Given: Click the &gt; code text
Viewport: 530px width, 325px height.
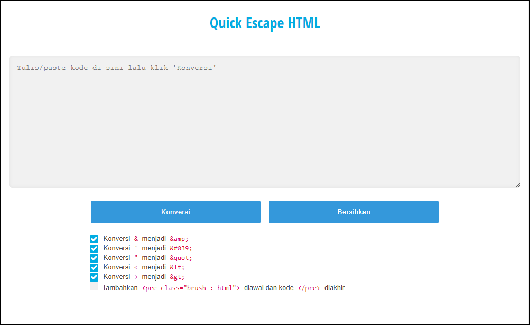Looking at the screenshot, I should 177,277.
